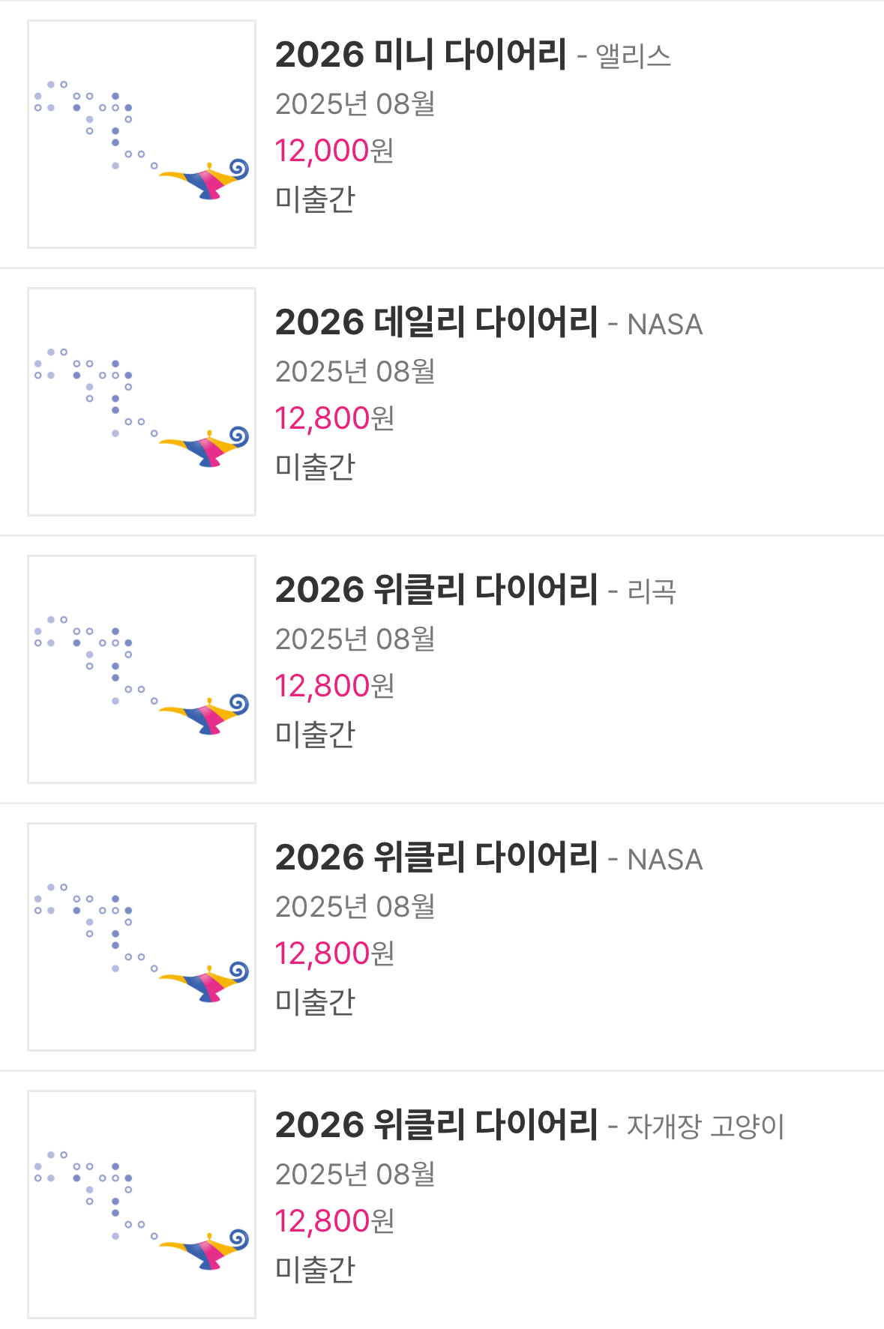Click 미출간 status under 데일리 다이어리
This screenshot has height=1329, width=884.
(x=315, y=467)
